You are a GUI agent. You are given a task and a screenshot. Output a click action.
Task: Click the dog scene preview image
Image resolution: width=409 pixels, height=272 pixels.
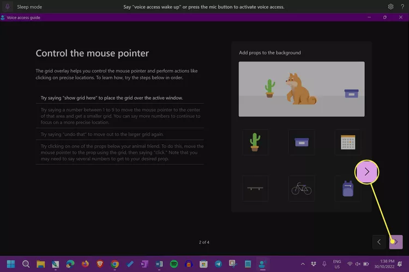coord(302,89)
